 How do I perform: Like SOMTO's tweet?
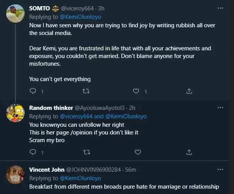tap(136, 91)
